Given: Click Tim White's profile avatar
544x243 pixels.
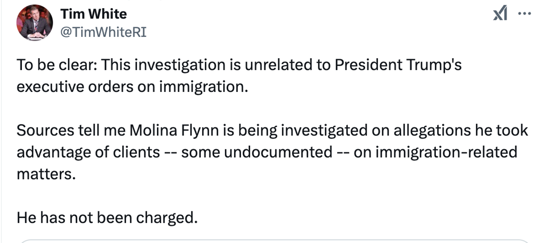Looking at the screenshot, I should pos(35,23).
